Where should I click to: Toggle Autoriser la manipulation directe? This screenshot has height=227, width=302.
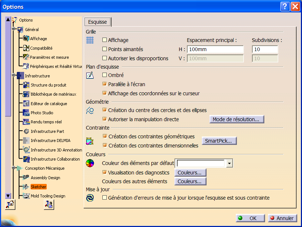[105, 119]
